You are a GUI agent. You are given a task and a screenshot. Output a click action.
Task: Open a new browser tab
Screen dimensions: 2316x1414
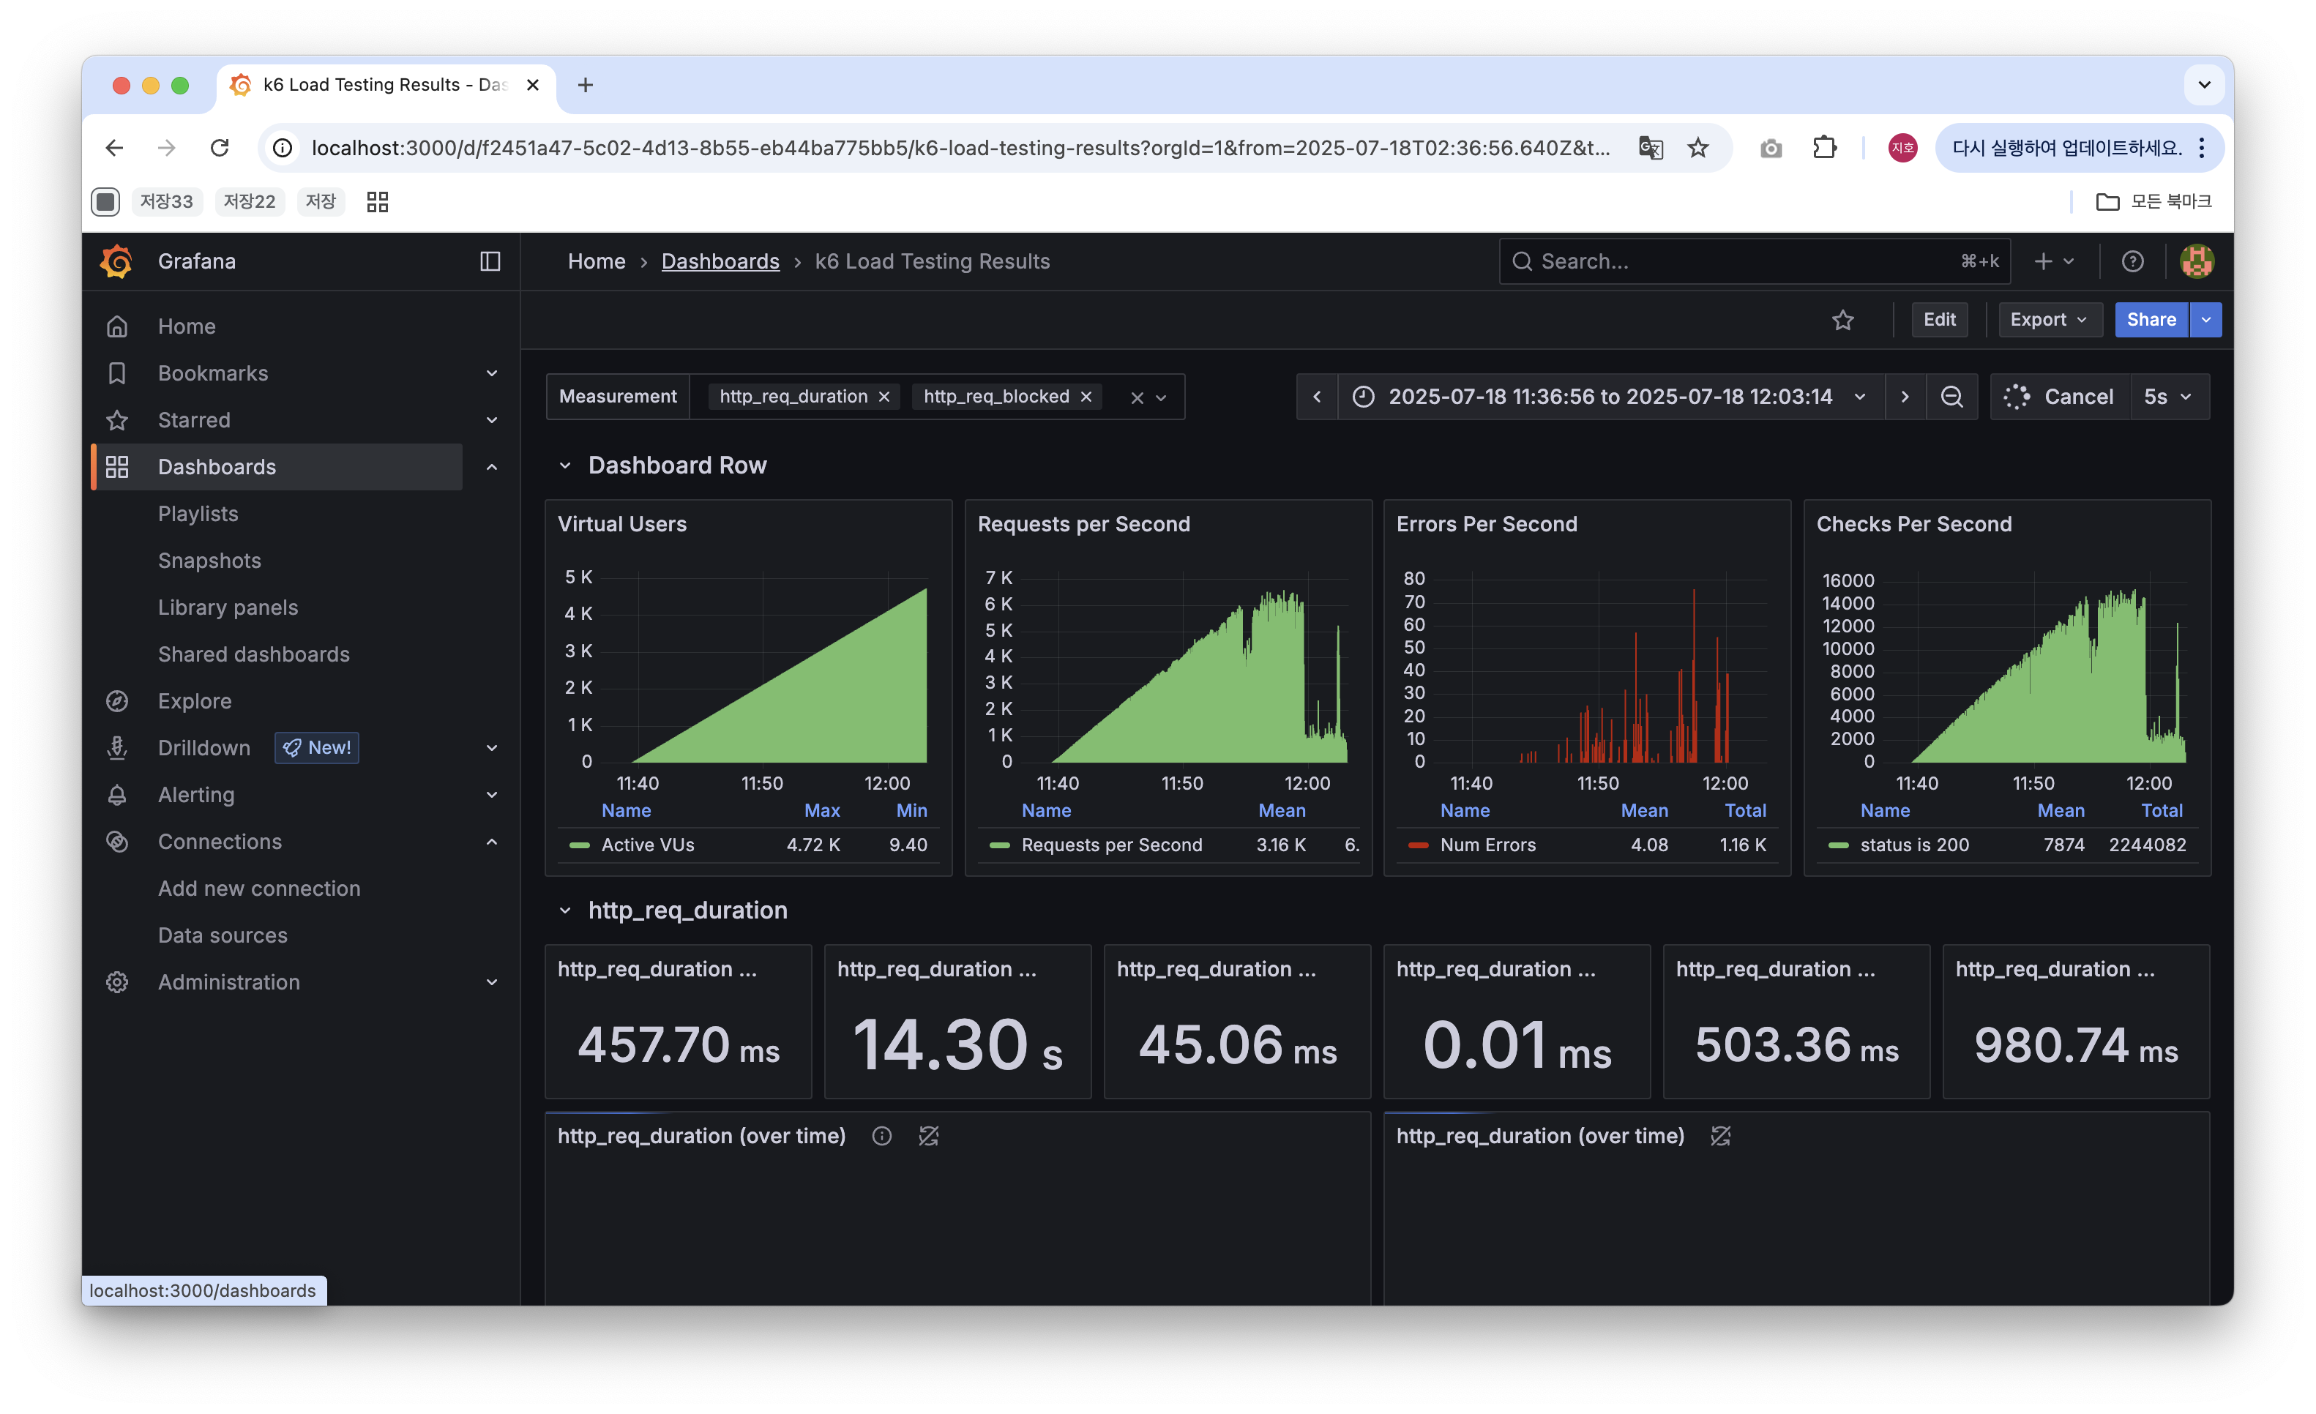585,85
